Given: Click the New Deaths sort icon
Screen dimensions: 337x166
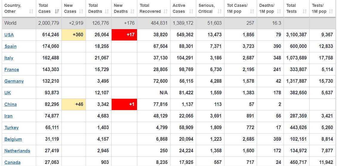Looking at the screenshot, I should tap(133, 12).
